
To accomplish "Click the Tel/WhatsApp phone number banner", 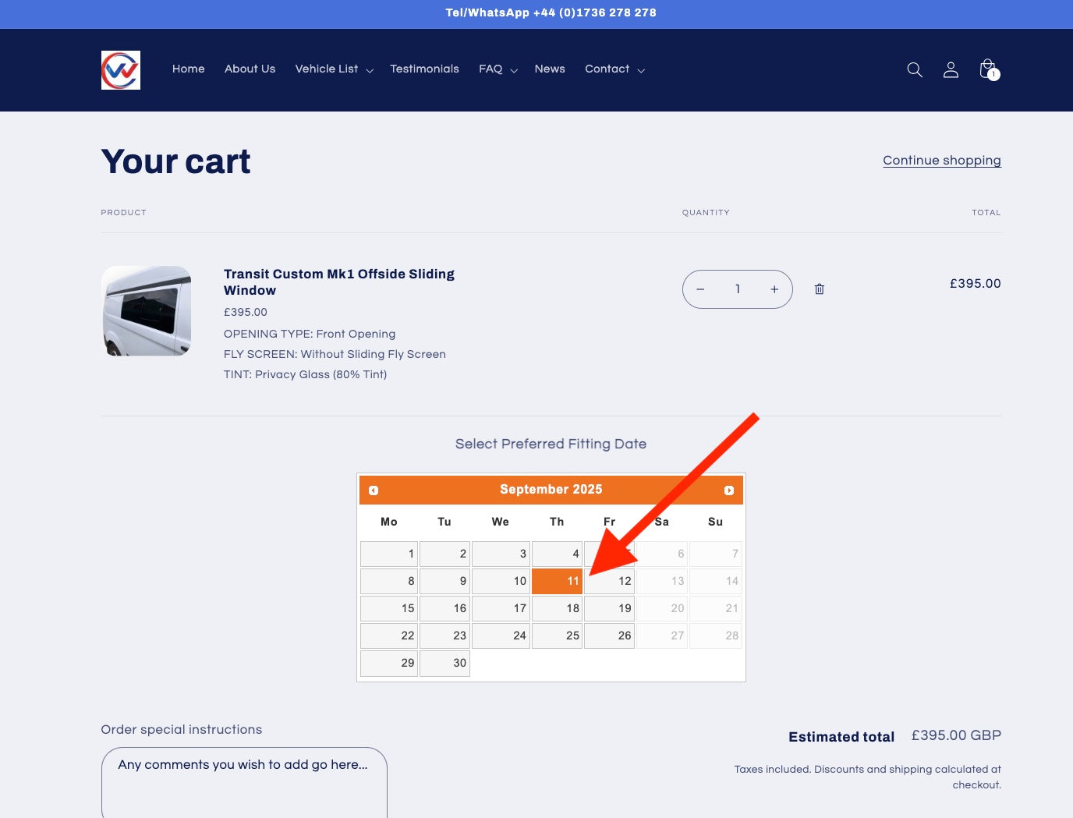I will click(551, 12).
